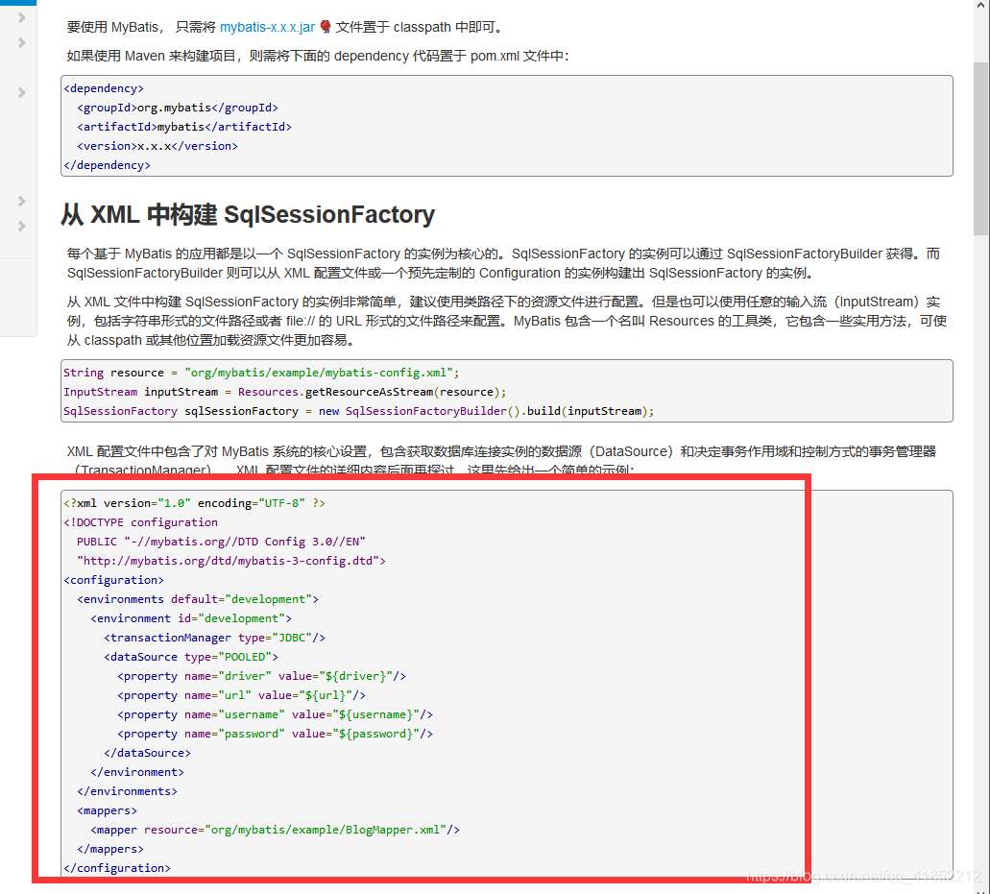Click the property name="driver" line

(x=261, y=676)
